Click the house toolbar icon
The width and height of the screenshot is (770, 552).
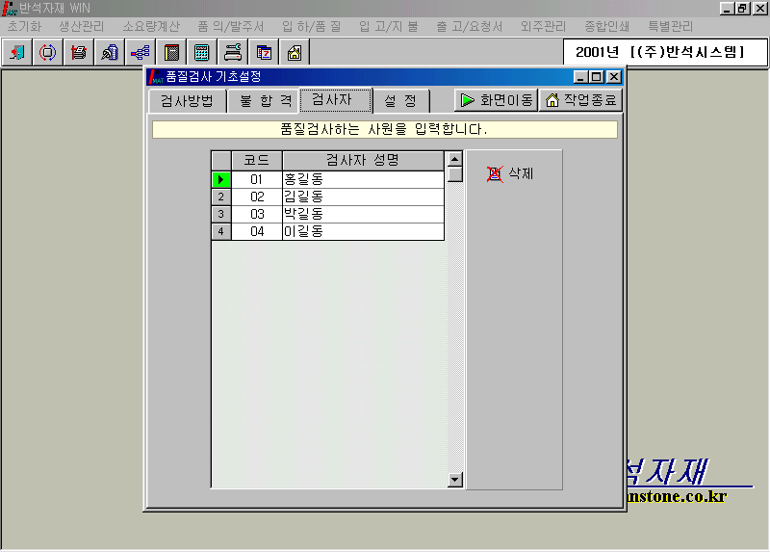pyautogui.click(x=295, y=52)
